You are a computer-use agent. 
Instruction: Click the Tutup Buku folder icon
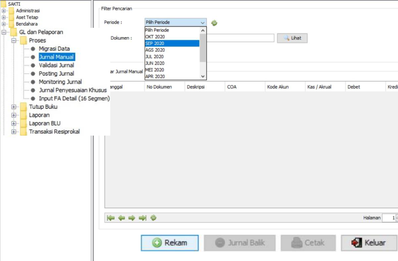(23, 107)
